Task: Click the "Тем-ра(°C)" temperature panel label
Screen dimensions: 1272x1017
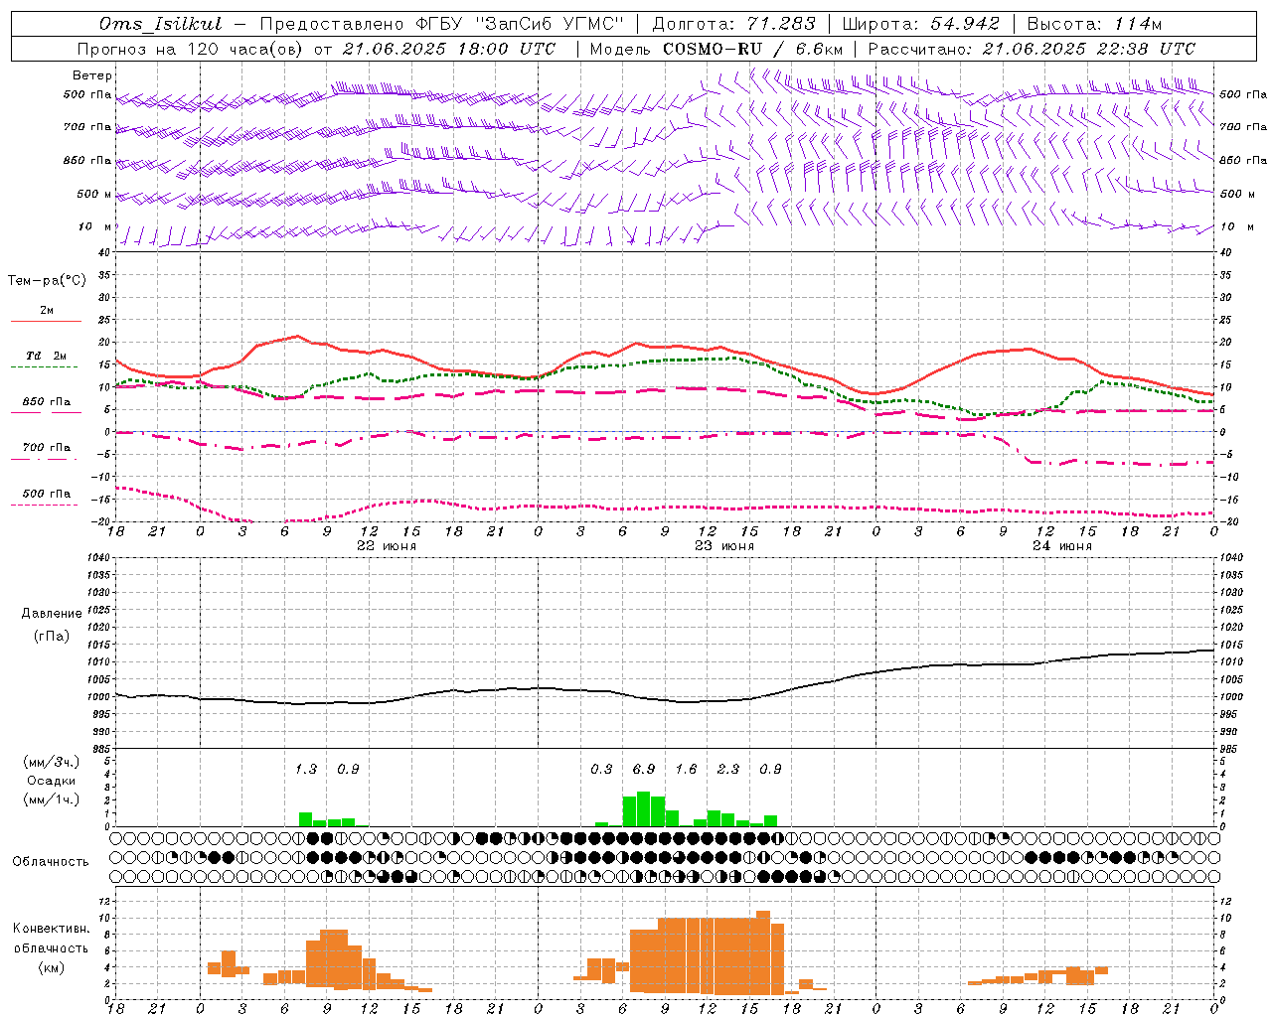Action: coord(47,281)
